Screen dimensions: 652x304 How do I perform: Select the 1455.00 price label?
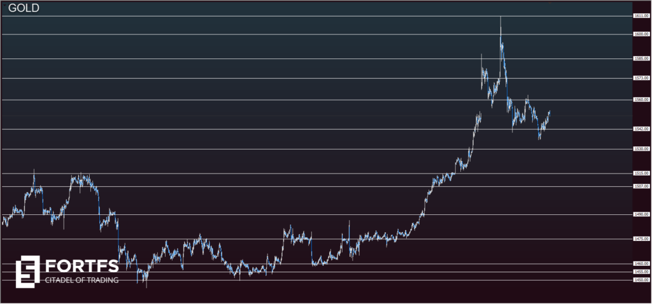point(641,272)
